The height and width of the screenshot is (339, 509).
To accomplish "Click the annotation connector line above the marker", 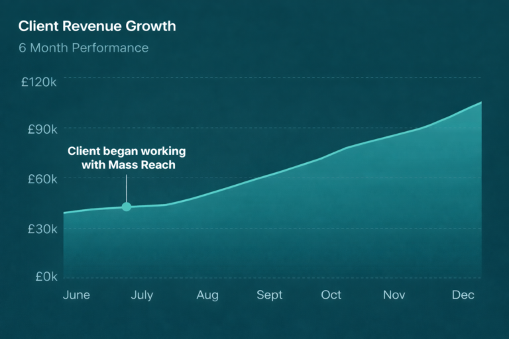I will (x=127, y=188).
